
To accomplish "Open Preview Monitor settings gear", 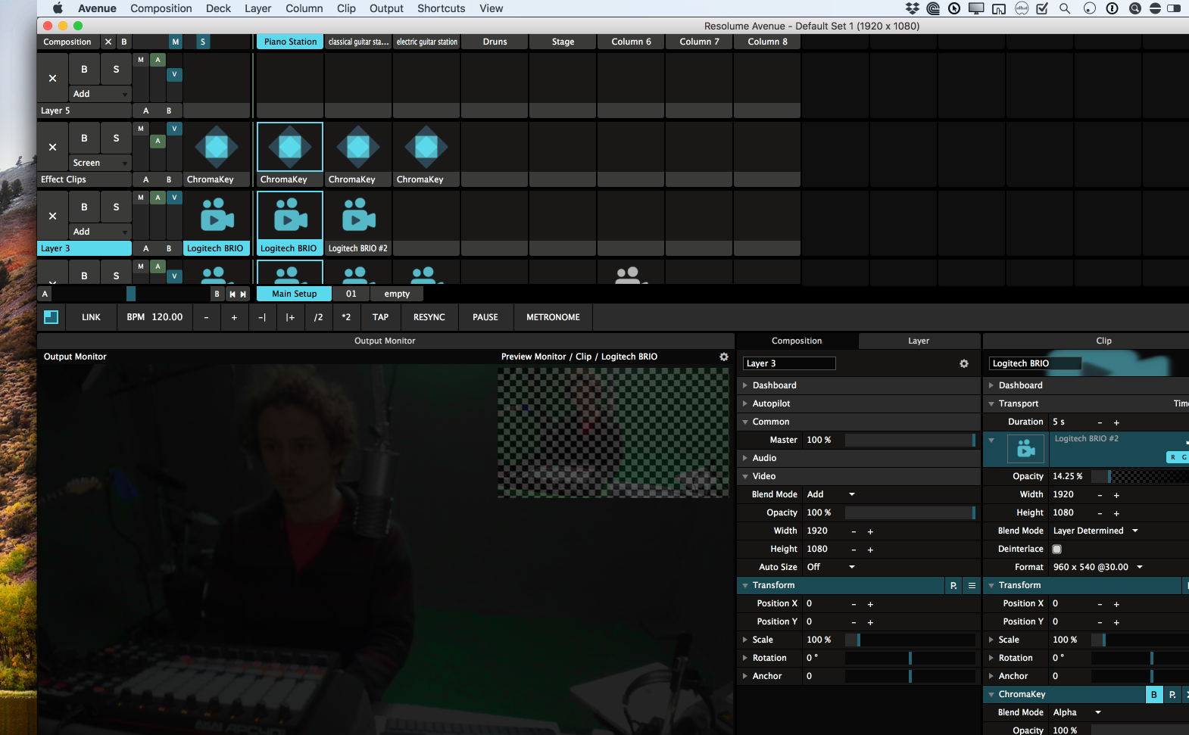I will coord(723,357).
